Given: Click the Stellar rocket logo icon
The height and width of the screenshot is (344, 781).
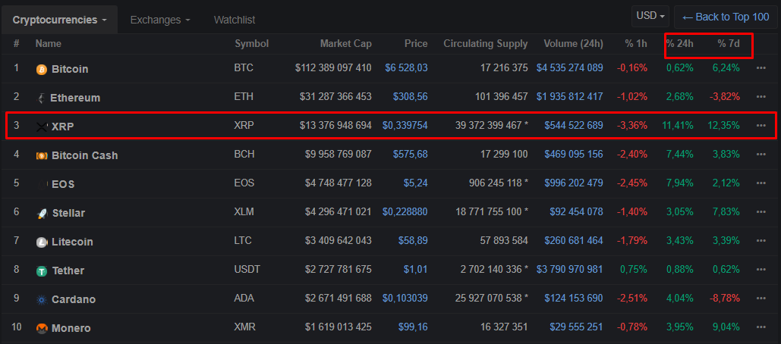Looking at the screenshot, I should pyautogui.click(x=42, y=214).
